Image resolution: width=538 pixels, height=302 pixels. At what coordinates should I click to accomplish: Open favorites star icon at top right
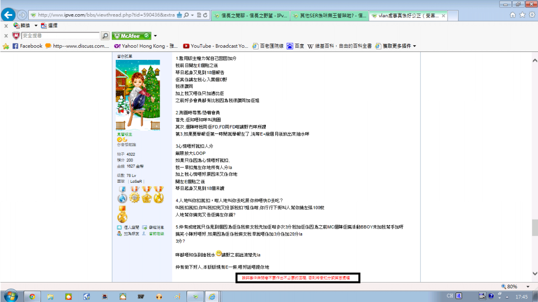click(x=522, y=15)
